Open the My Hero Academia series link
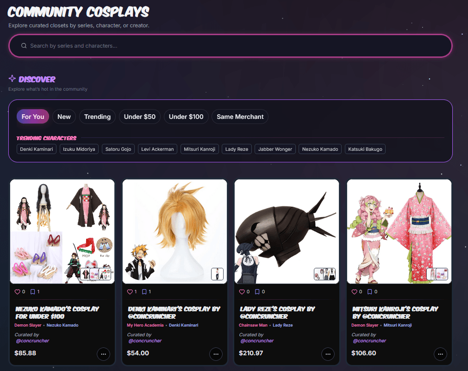 145,325
